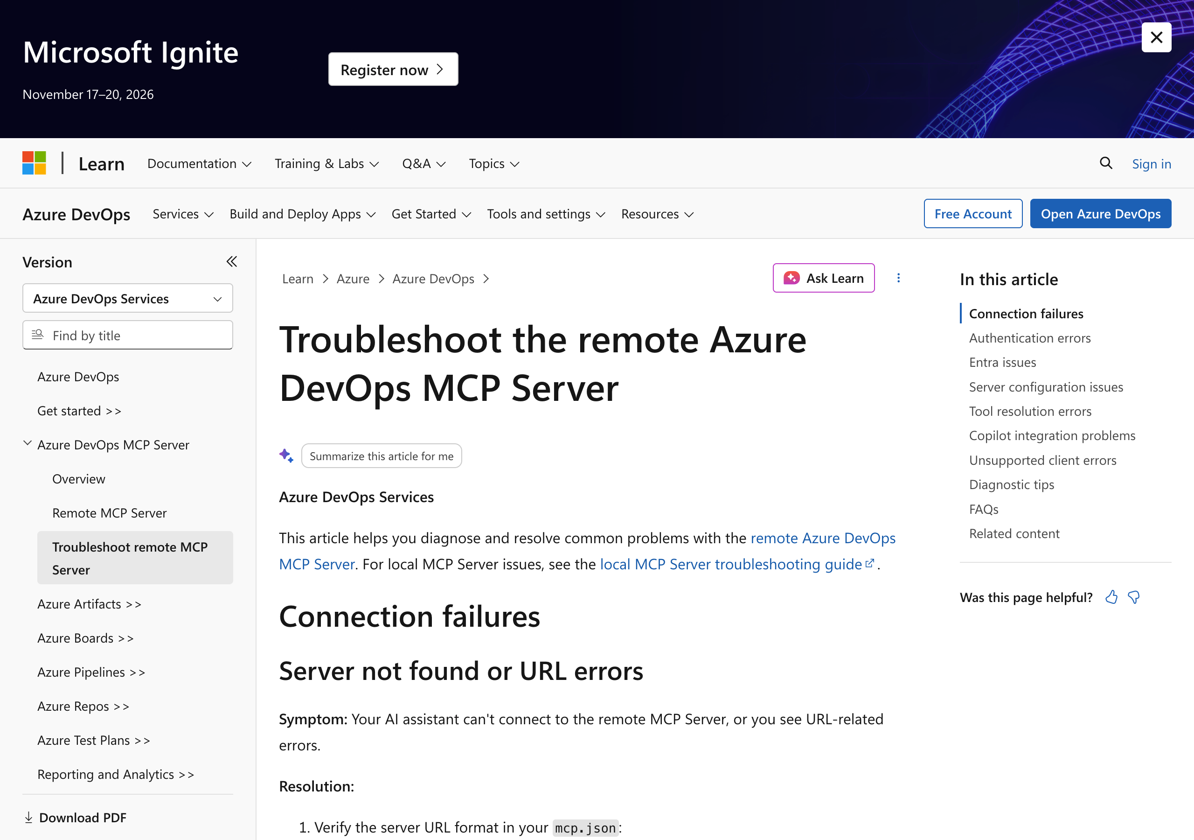The width and height of the screenshot is (1194, 840).
Task: Click the Microsoft logo icon
Action: pos(35,163)
